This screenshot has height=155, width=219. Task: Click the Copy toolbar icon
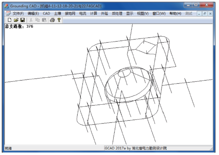point(37,20)
